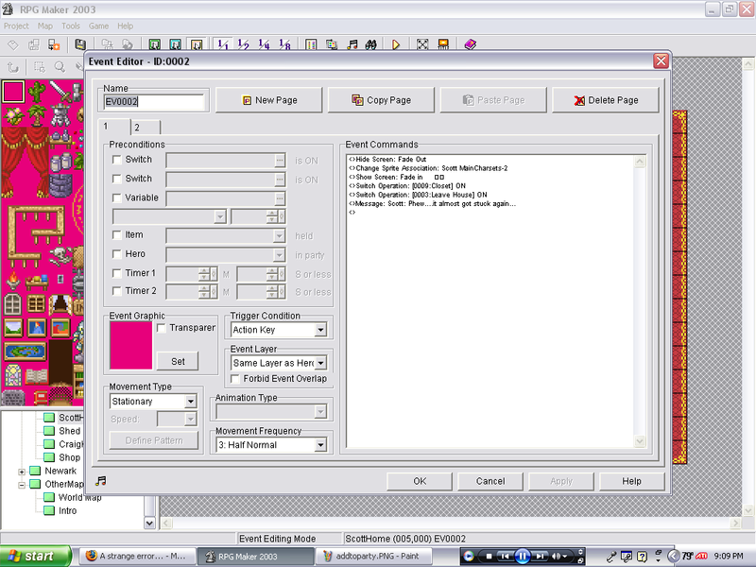The height and width of the screenshot is (567, 756).
Task: Set map zoom to 1/2 scale
Action: (x=244, y=44)
